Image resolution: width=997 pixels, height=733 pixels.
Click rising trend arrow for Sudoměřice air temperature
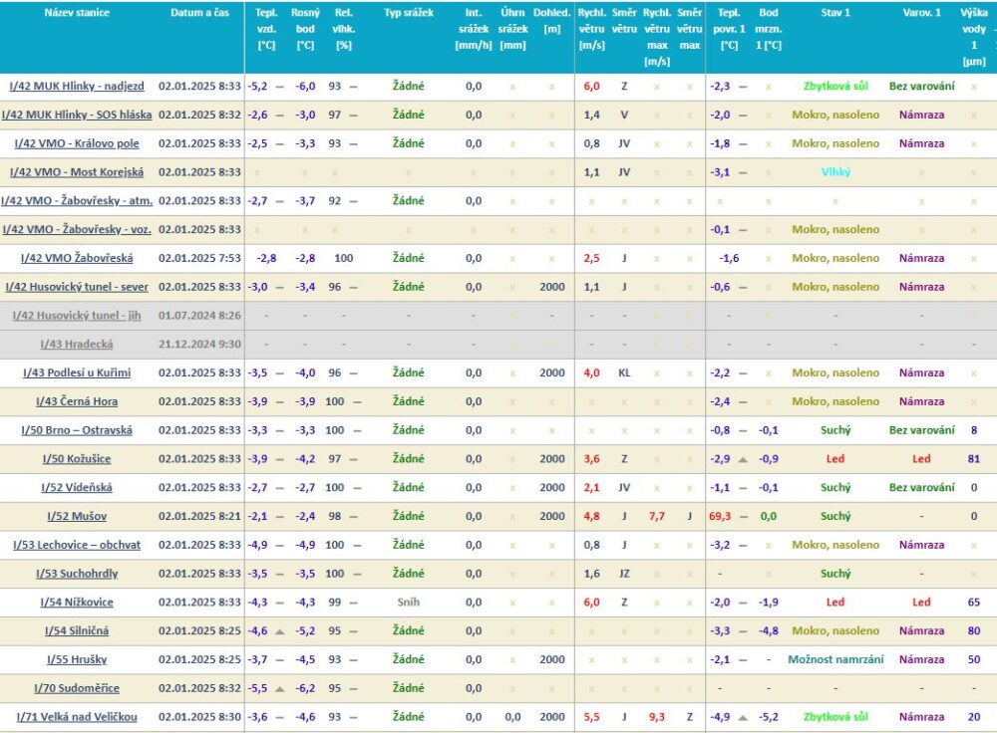(280, 688)
